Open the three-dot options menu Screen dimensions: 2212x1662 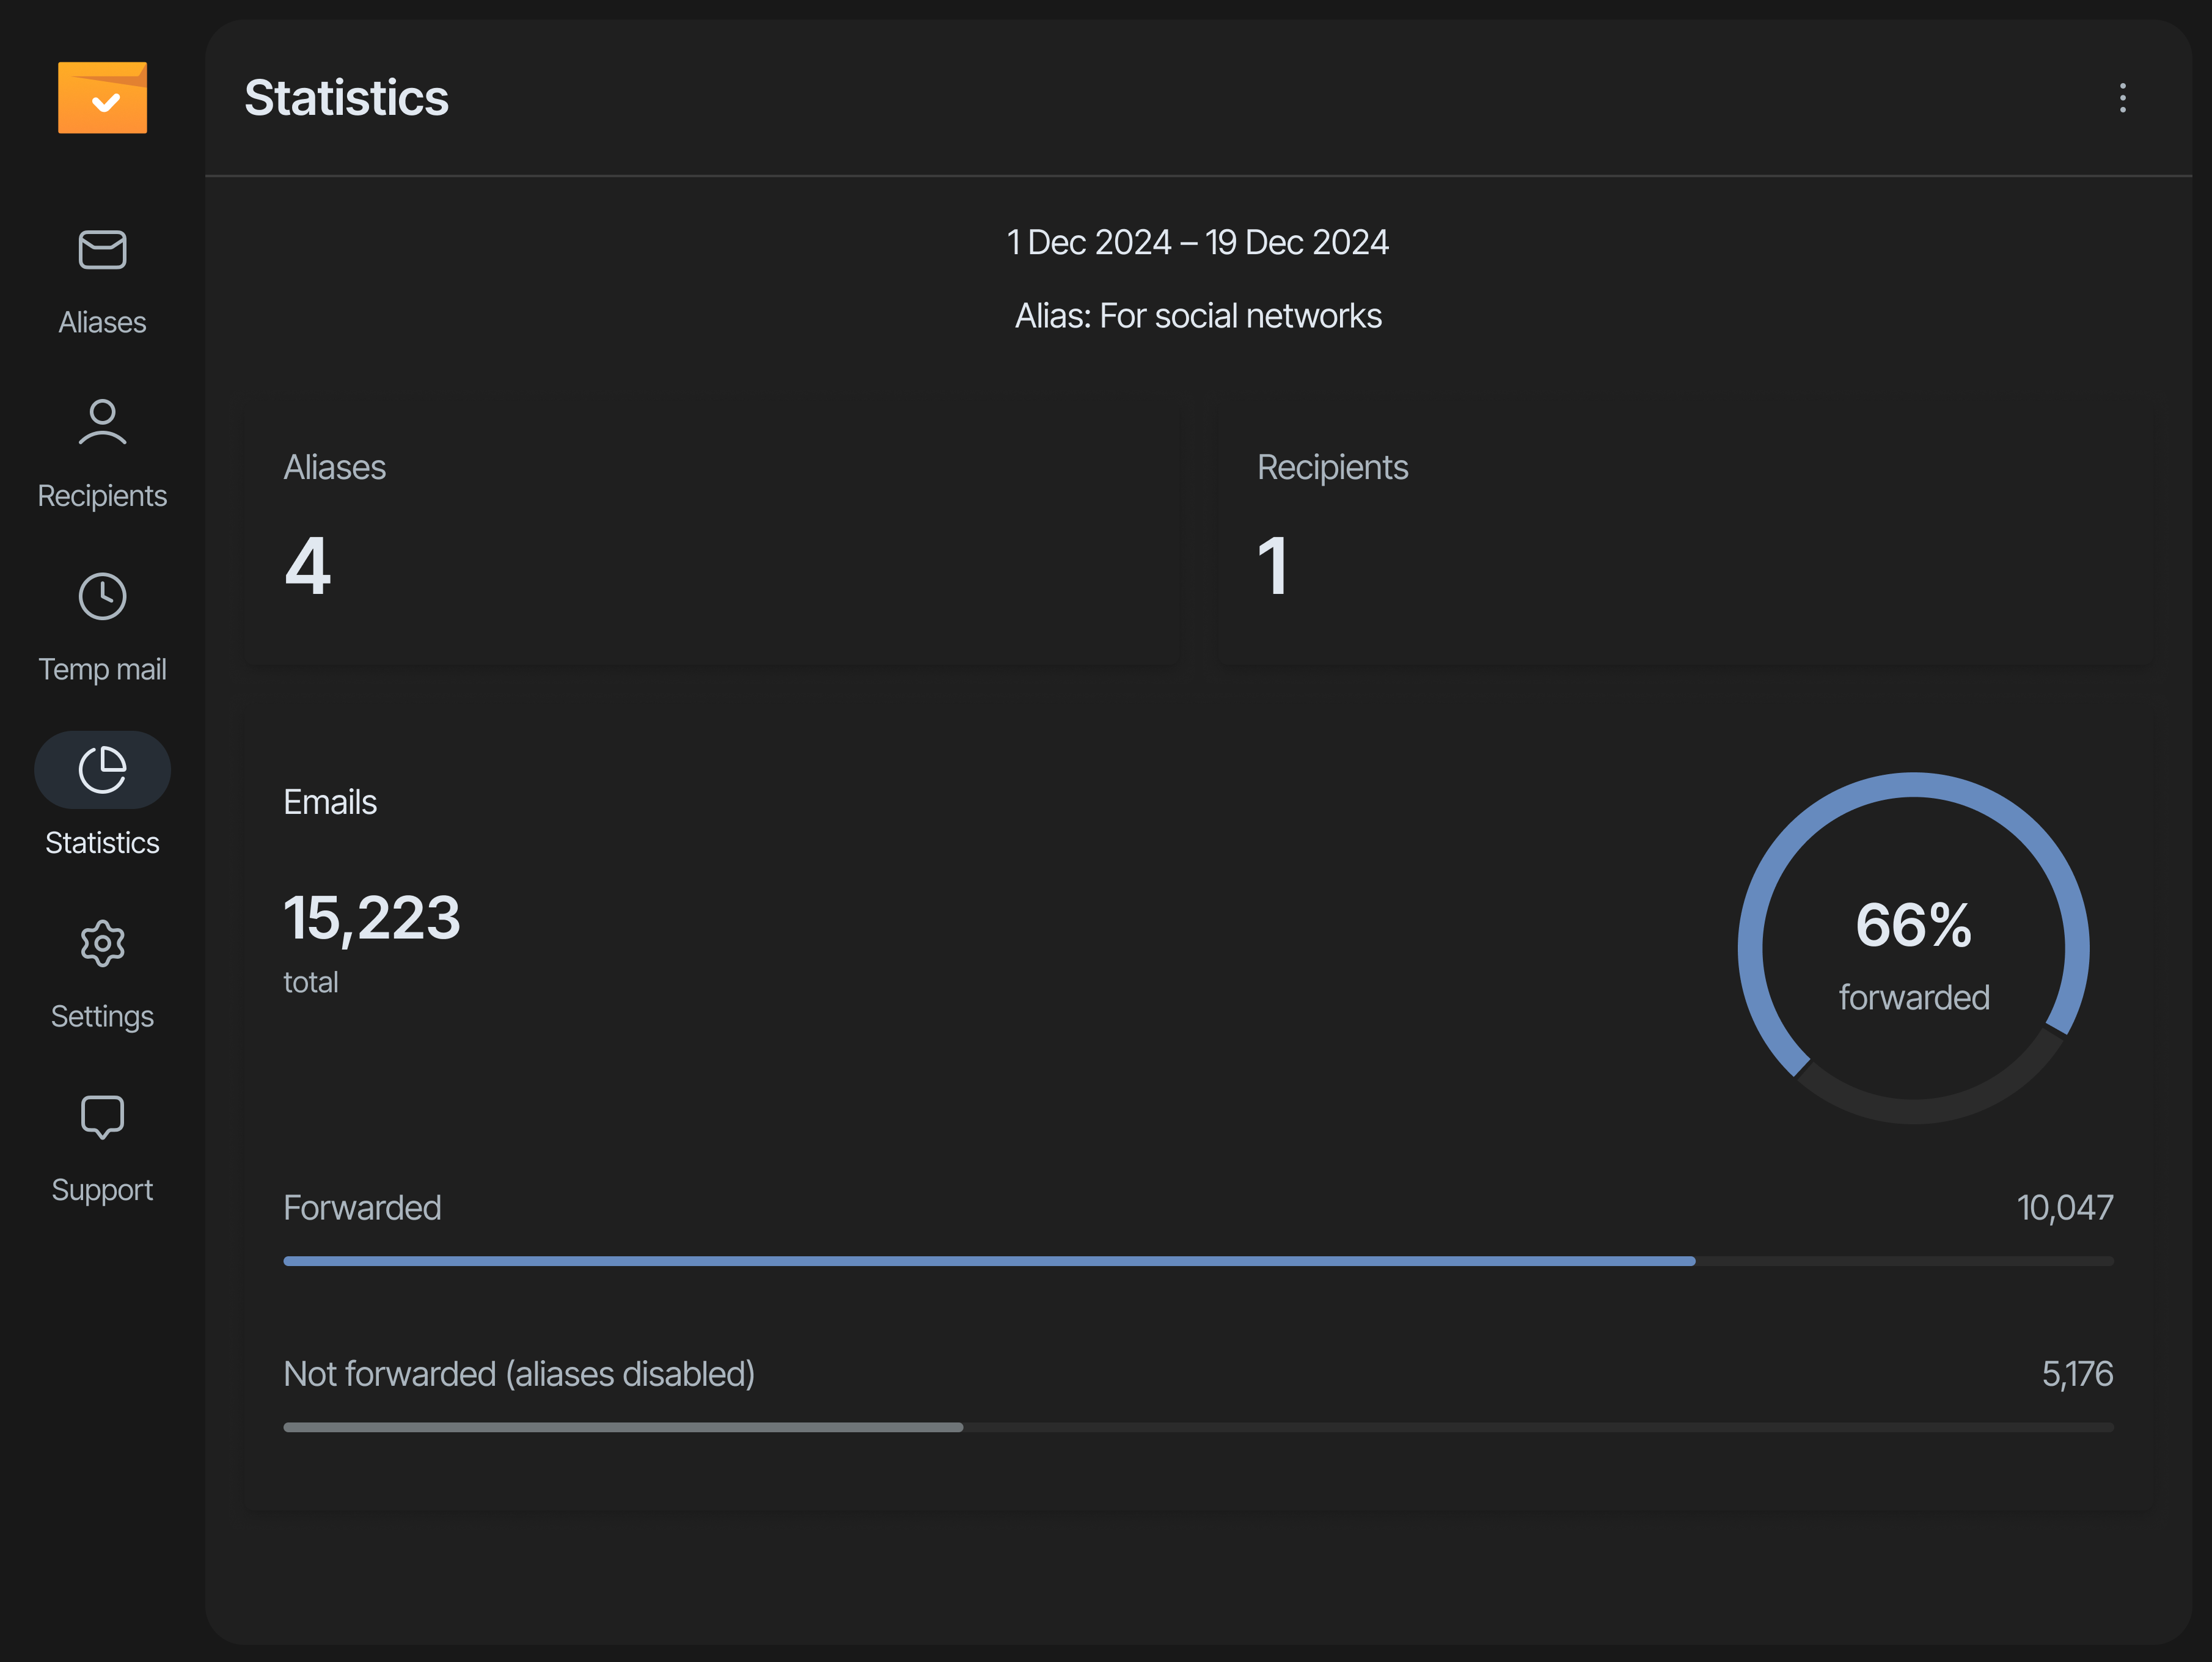click(2122, 97)
